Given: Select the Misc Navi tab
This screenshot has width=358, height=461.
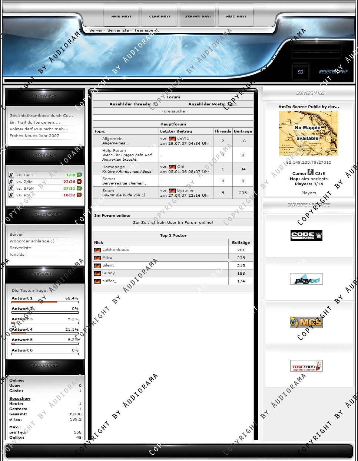Looking at the screenshot, I should (x=236, y=16).
